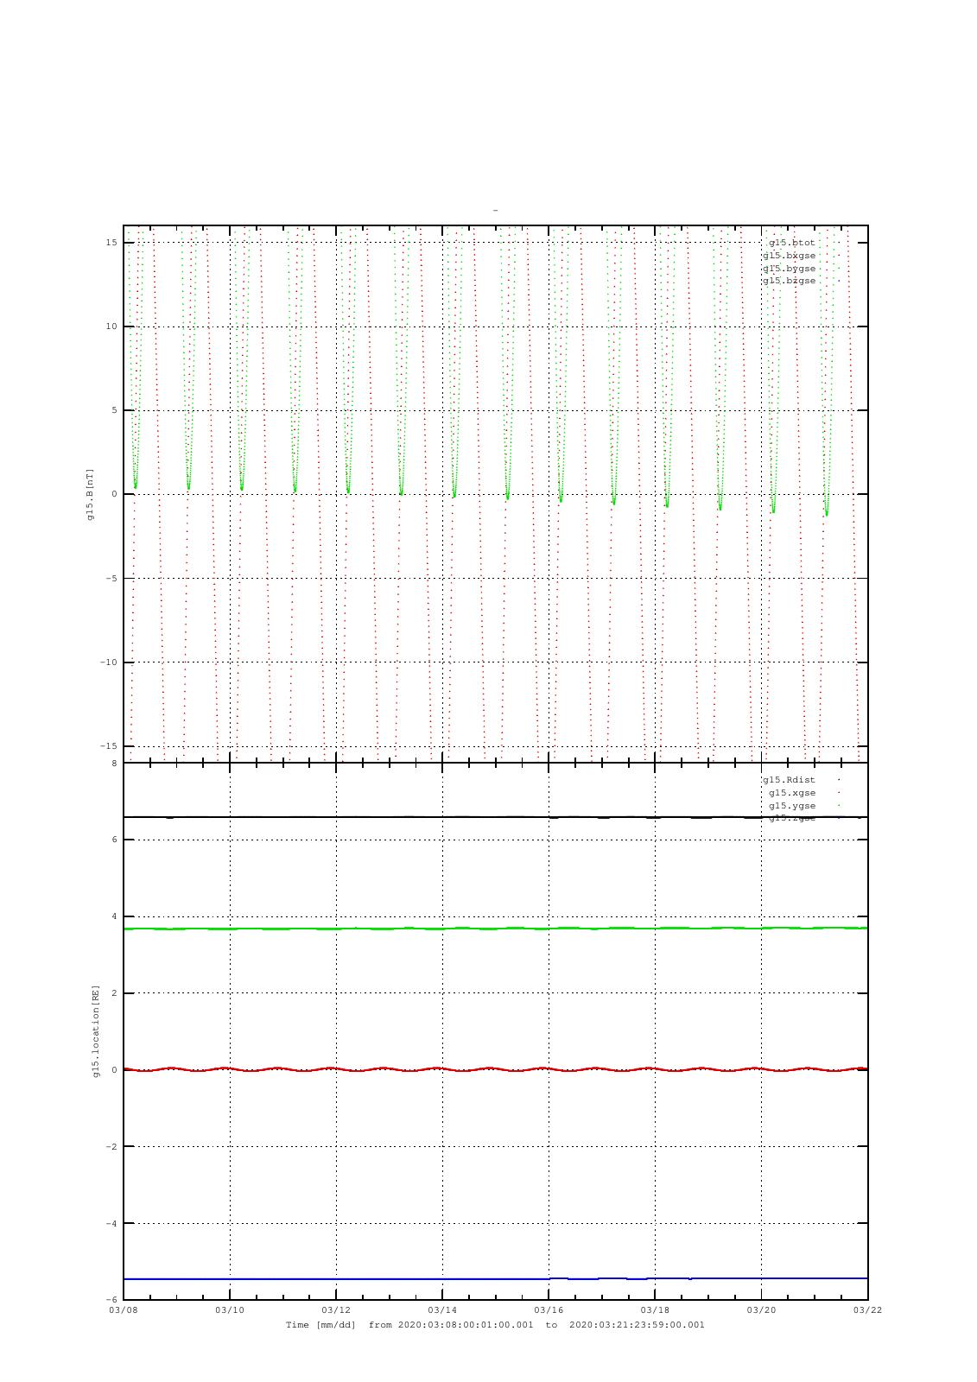The image size is (977, 1382).
Task: Click the −2 tick on the location axis
Action: [x=111, y=1147]
